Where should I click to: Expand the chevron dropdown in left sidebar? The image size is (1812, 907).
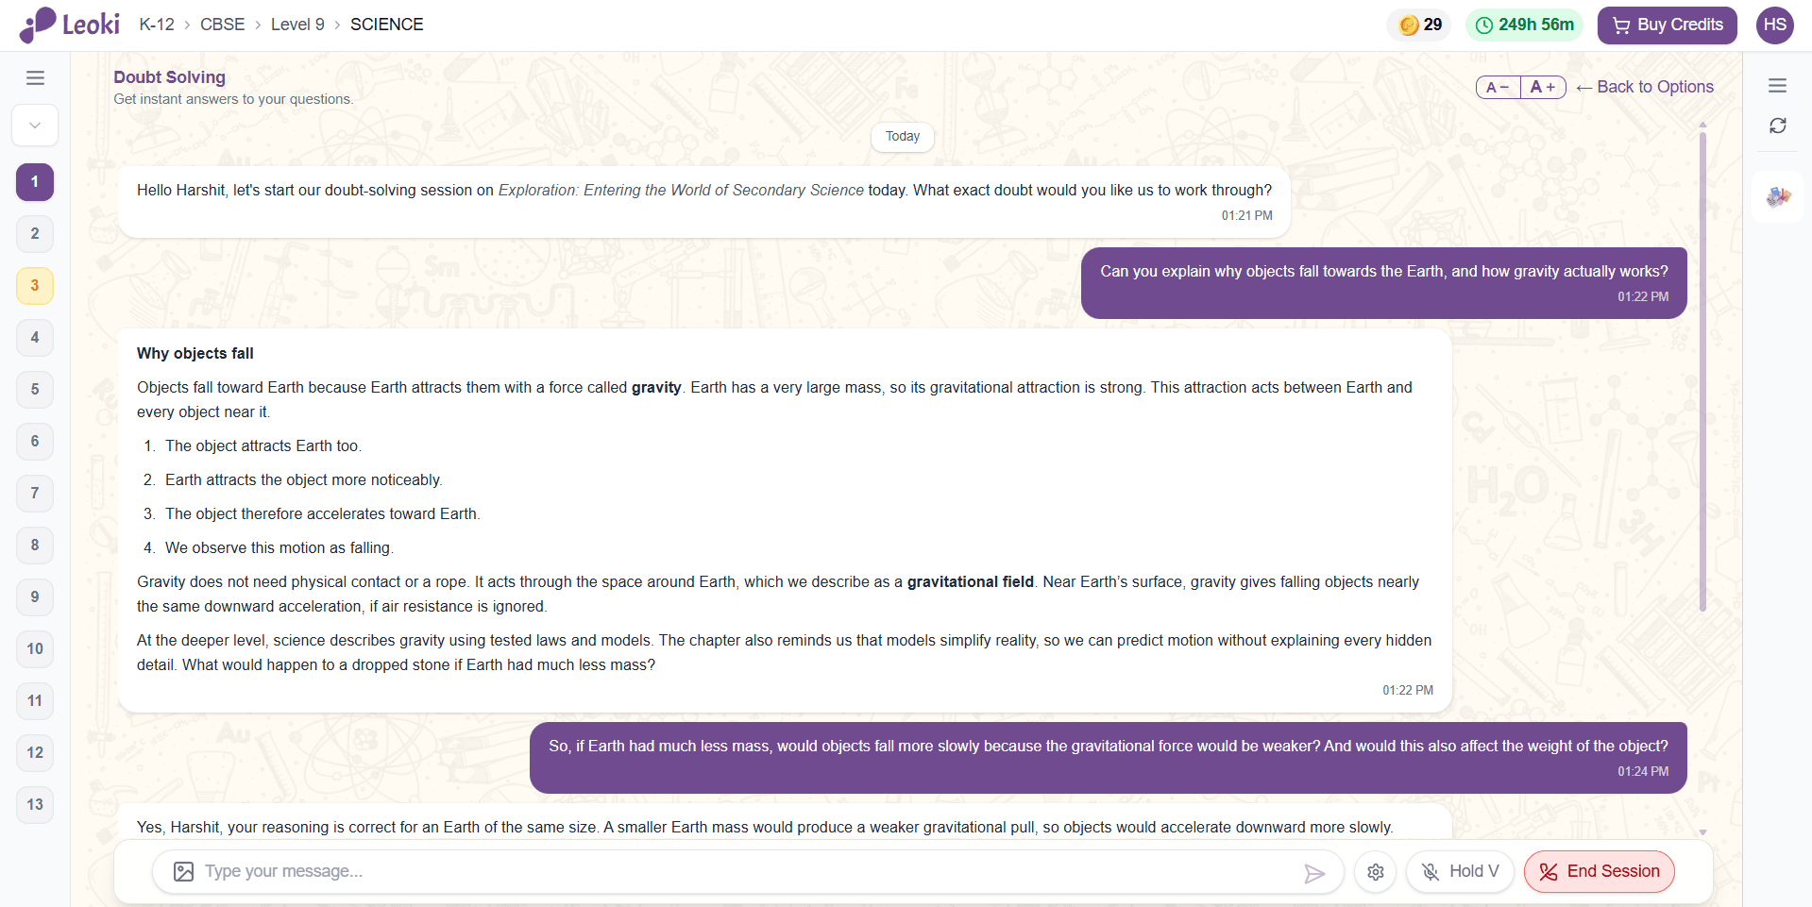click(x=35, y=126)
